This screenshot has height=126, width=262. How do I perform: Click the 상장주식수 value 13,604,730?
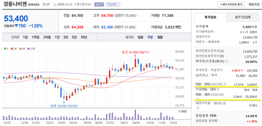point(250,37)
